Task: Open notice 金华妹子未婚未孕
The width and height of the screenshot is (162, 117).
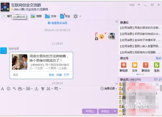Action: [140, 40]
